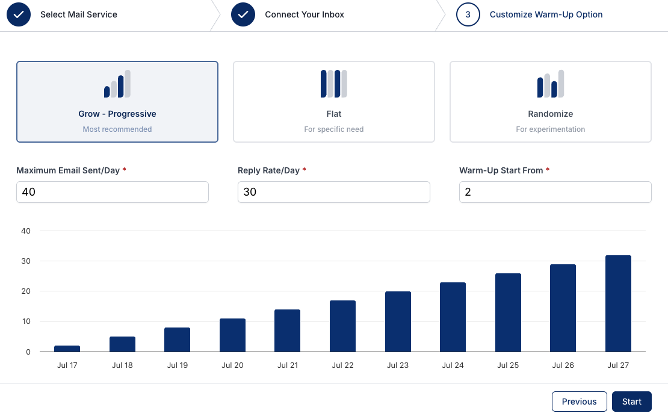Click the Jul 17 chart bar

pyautogui.click(x=67, y=349)
